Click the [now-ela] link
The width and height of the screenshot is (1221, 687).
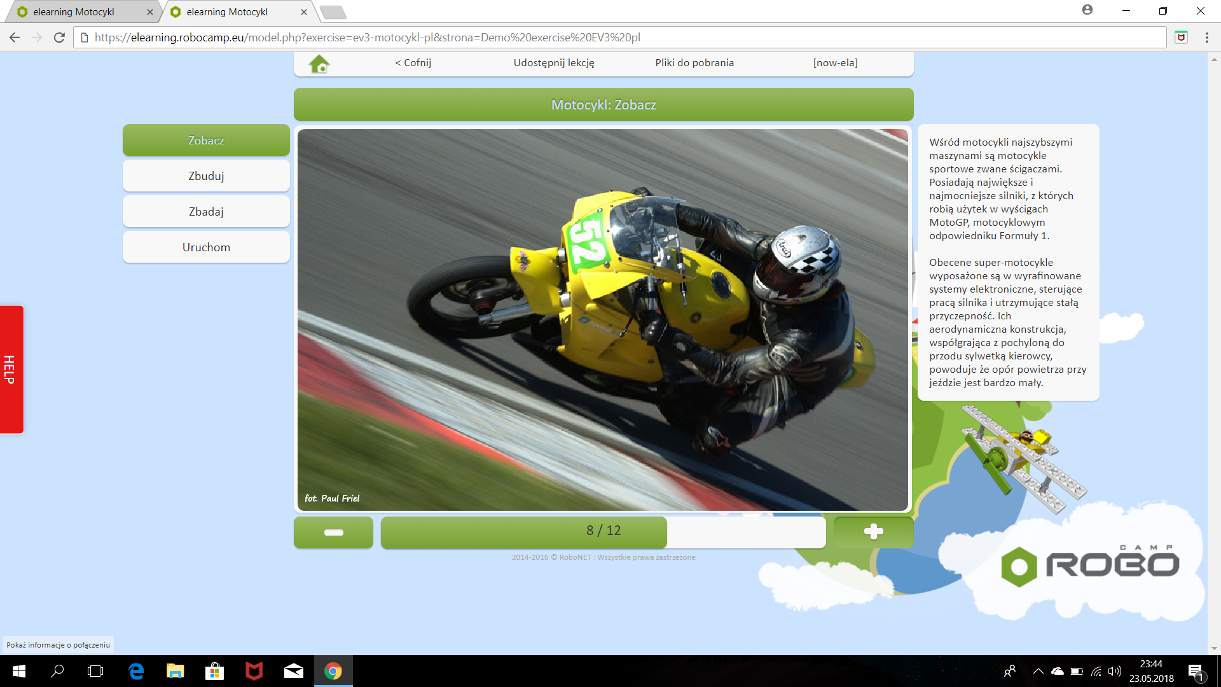tap(835, 62)
